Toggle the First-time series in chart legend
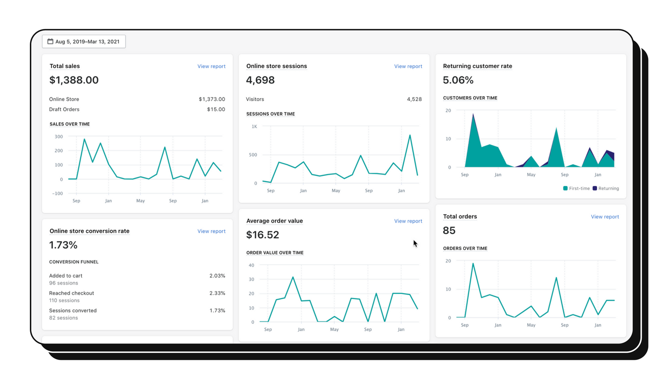The height and width of the screenshot is (374, 664). pos(579,188)
